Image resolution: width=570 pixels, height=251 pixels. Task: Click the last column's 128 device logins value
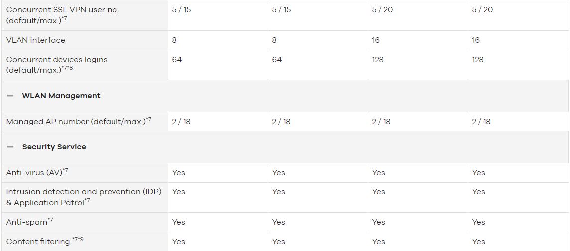pos(478,60)
